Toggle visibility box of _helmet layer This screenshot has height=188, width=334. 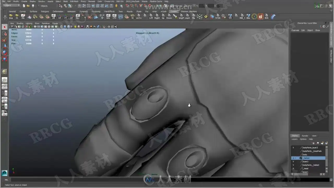coord(293,158)
